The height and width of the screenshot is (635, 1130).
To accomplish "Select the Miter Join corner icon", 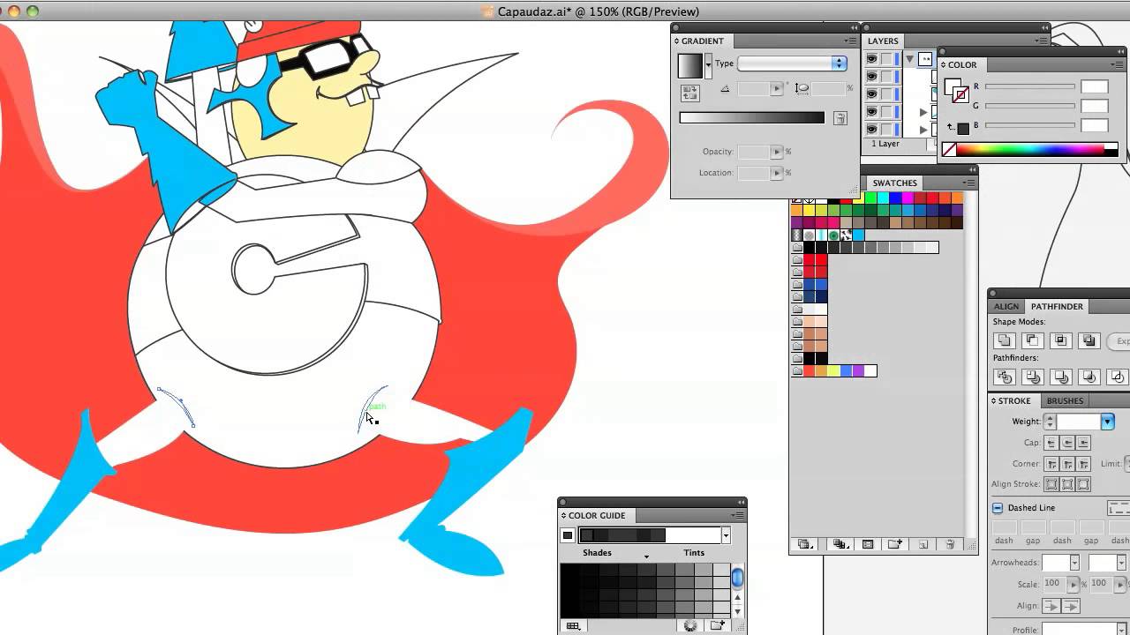I will pyautogui.click(x=1051, y=464).
